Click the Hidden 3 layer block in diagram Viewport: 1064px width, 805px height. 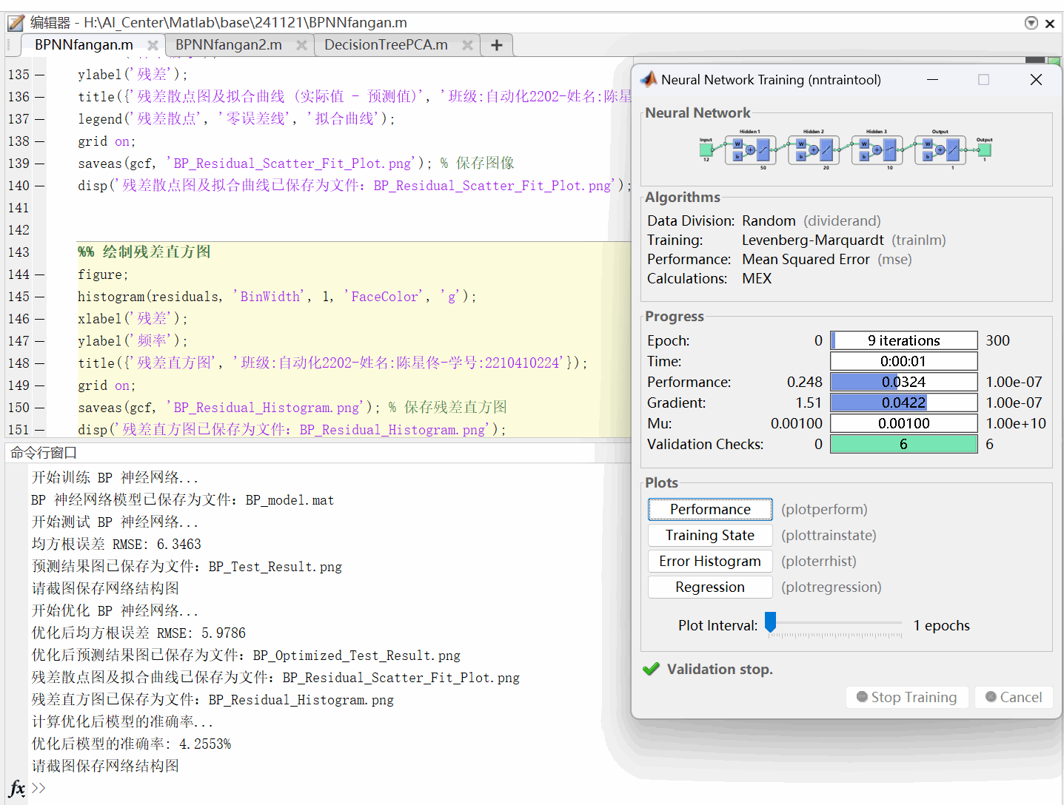(877, 149)
